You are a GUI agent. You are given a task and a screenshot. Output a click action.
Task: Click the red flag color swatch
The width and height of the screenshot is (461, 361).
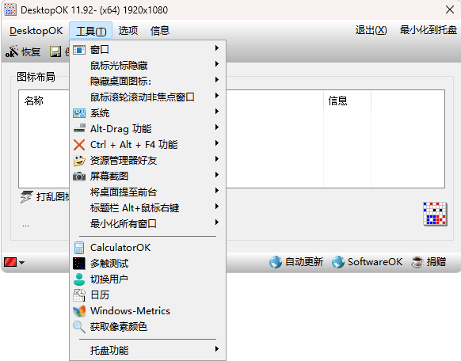(x=10, y=262)
